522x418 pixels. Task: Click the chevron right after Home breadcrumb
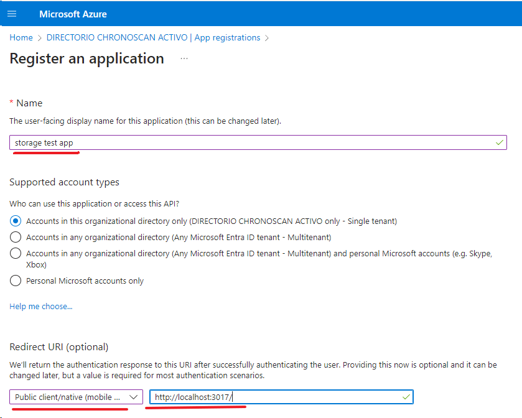39,38
